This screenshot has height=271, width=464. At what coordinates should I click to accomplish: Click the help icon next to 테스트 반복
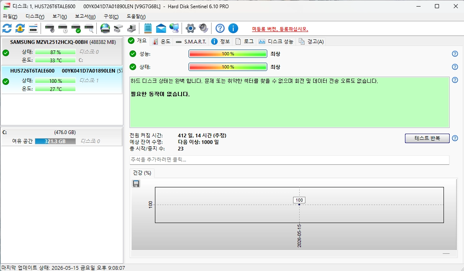point(455,138)
